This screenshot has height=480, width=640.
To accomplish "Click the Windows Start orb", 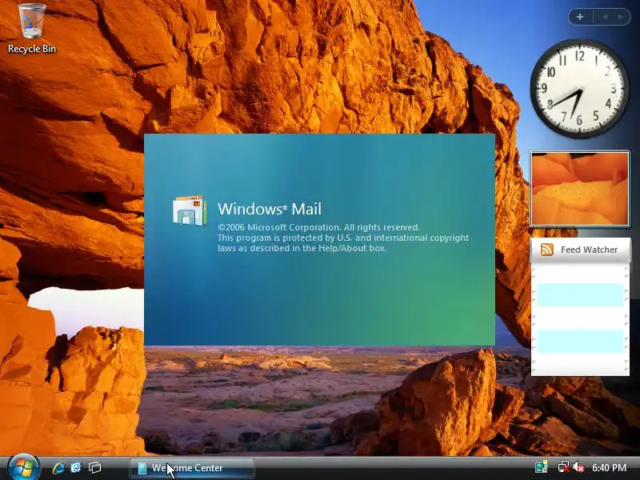I will click(x=24, y=467).
